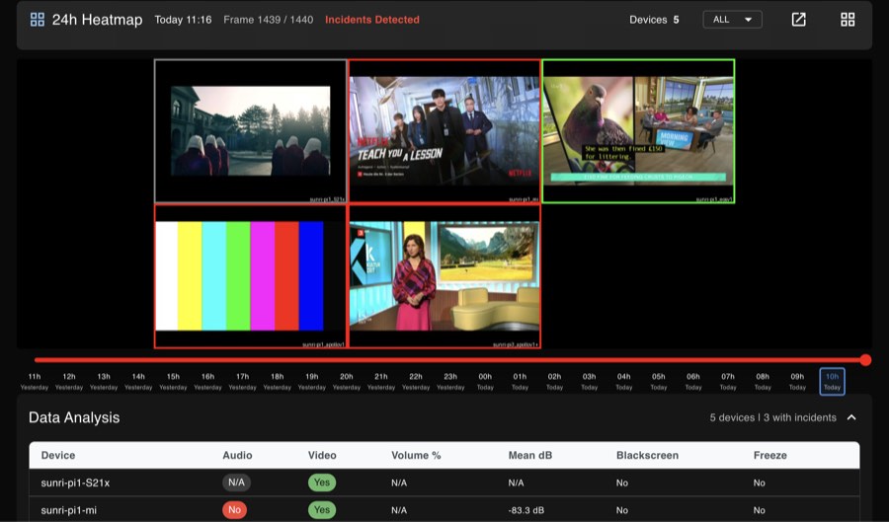Click the Today 11:16 timestamp
The image size is (889, 522).
(183, 20)
